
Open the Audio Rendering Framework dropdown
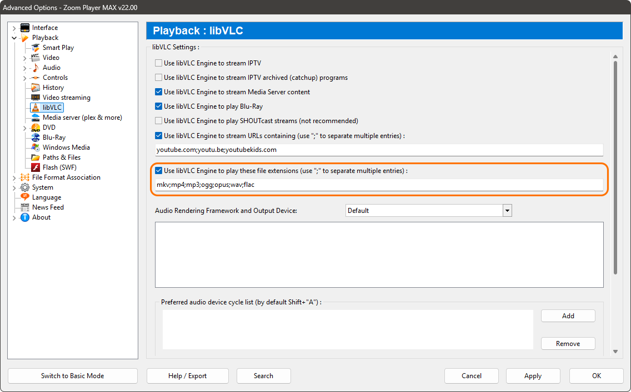coord(507,210)
